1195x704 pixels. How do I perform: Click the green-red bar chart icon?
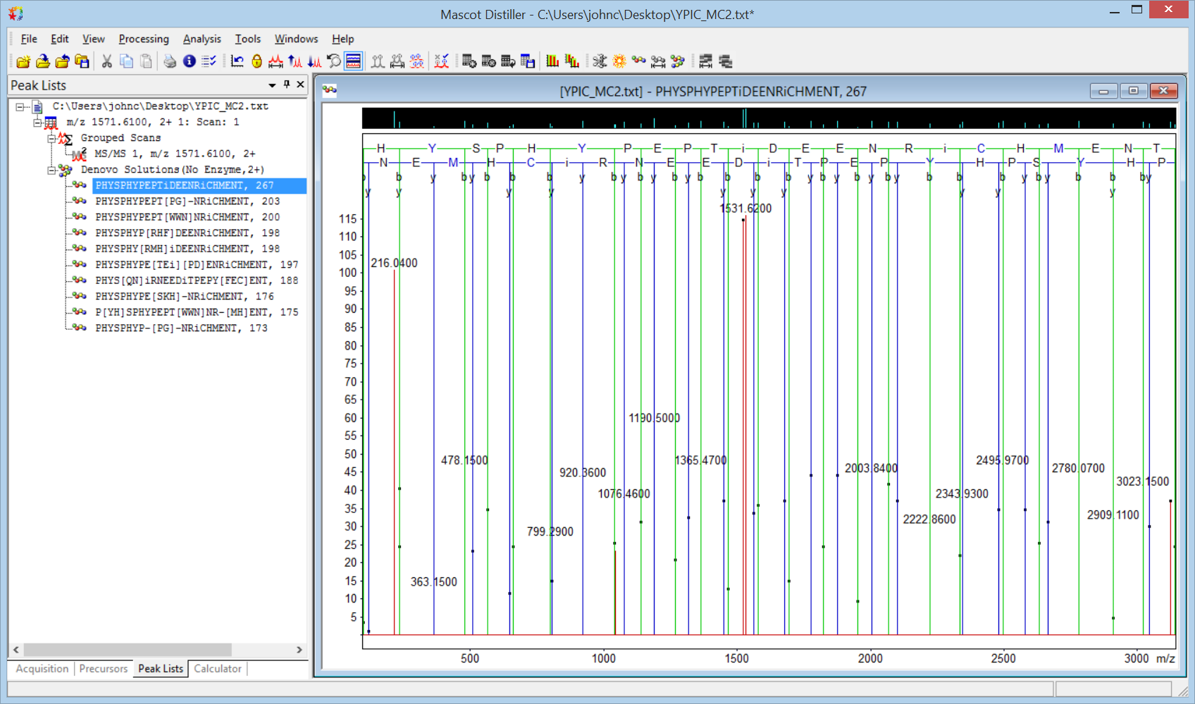tap(552, 61)
